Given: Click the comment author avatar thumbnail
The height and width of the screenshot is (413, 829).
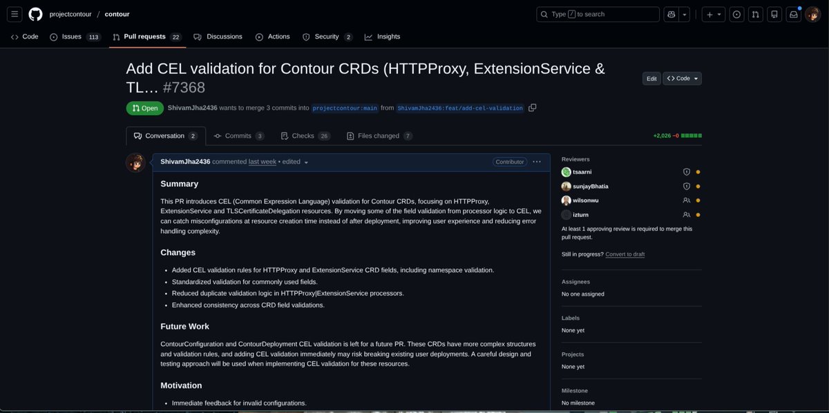Looking at the screenshot, I should tap(135, 163).
